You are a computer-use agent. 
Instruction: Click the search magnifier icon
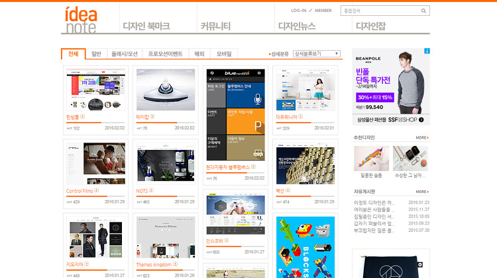423,11
